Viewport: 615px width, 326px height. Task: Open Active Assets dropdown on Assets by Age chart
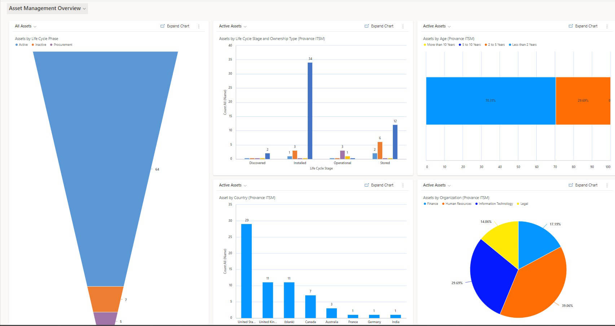click(x=437, y=26)
